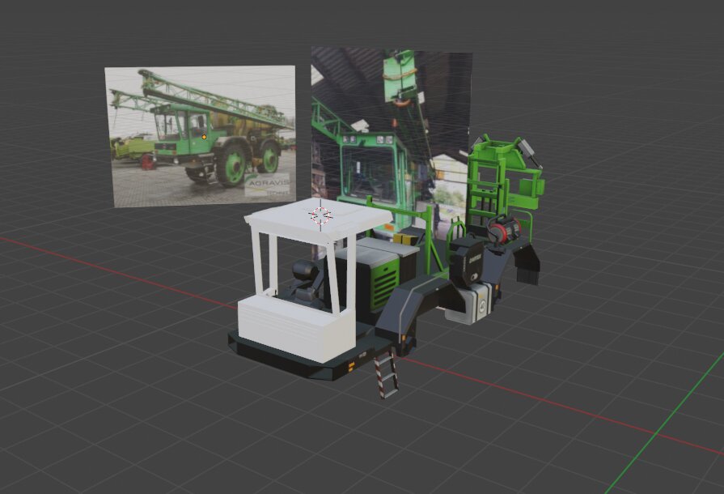
Task: Select the red-white striped ladder
Action: tap(386, 373)
